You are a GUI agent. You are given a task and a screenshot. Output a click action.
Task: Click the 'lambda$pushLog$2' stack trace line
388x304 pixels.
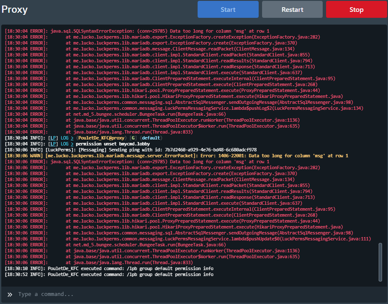[184, 108]
